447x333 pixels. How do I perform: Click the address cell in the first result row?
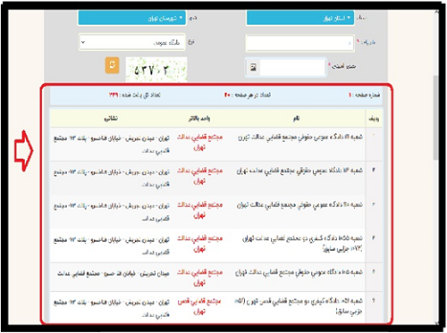[112, 144]
